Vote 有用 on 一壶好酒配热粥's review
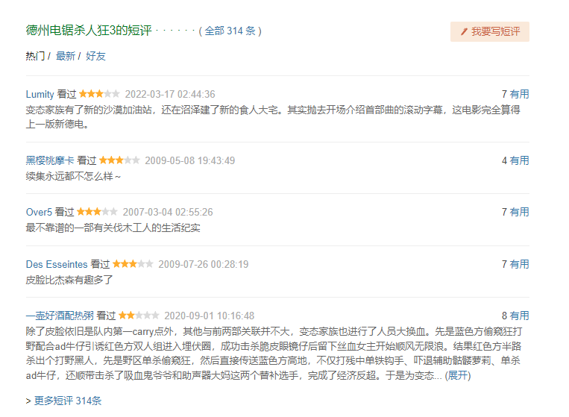Viewport: 569px width, 417px height. 520,316
